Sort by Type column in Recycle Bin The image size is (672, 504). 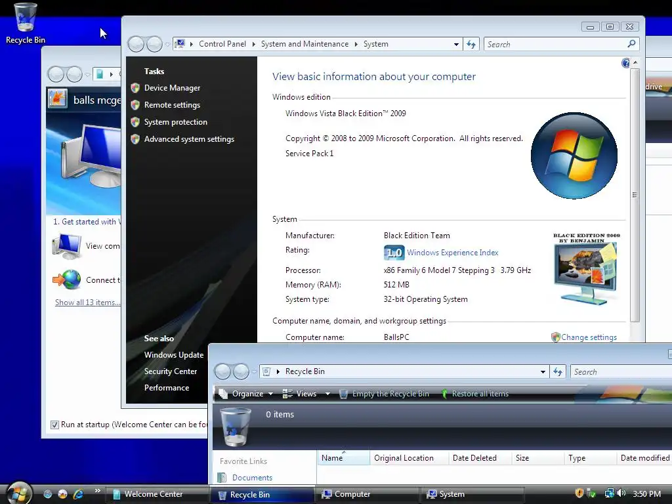coord(590,457)
